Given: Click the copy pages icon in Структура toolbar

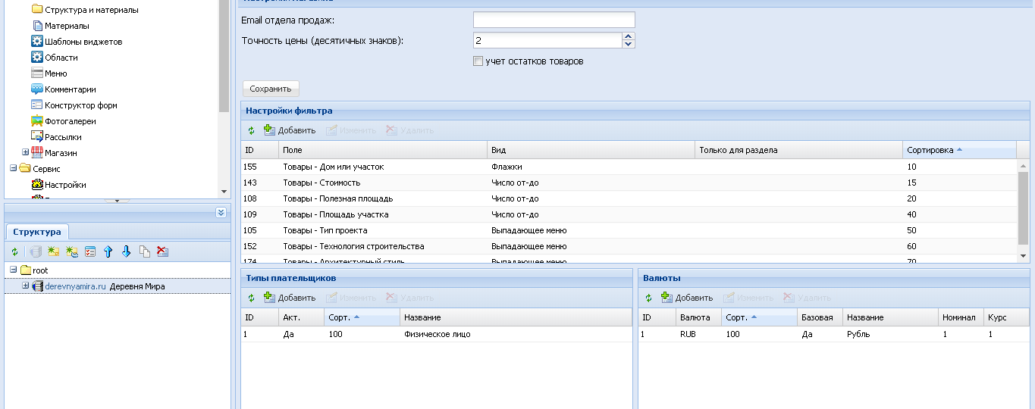Looking at the screenshot, I should pos(144,251).
